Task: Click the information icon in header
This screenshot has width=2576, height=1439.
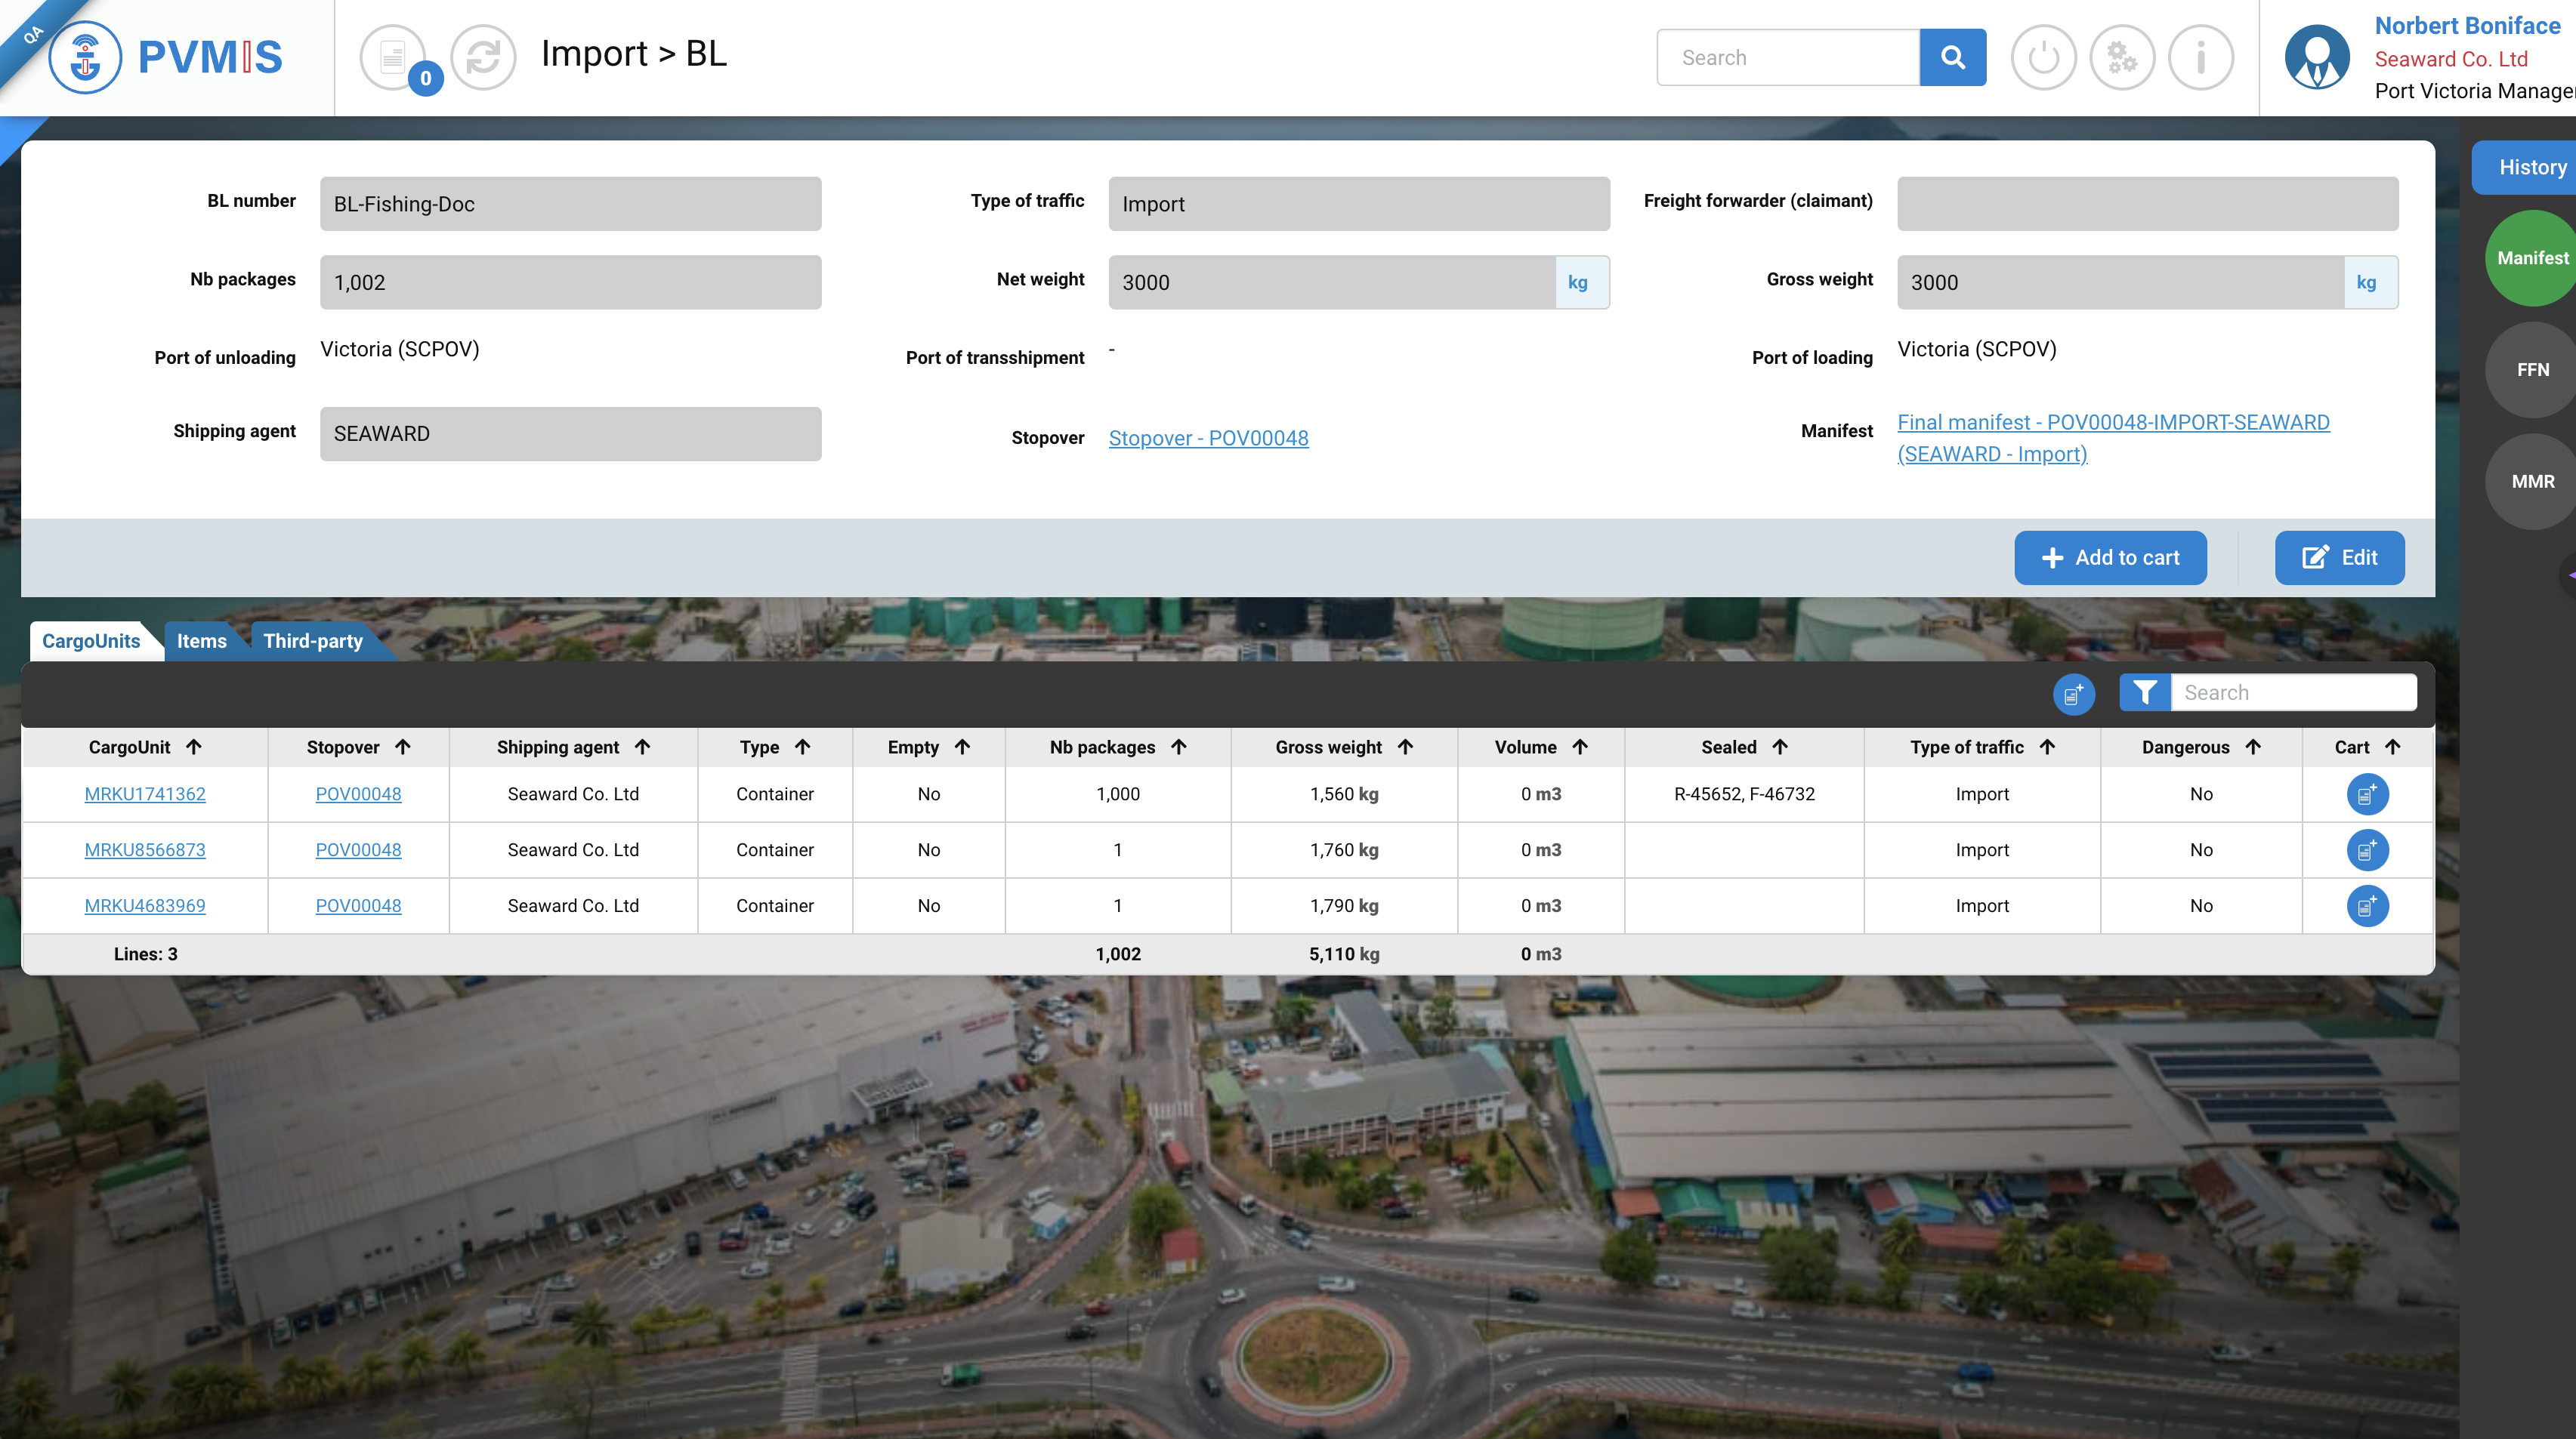Action: pos(2200,57)
